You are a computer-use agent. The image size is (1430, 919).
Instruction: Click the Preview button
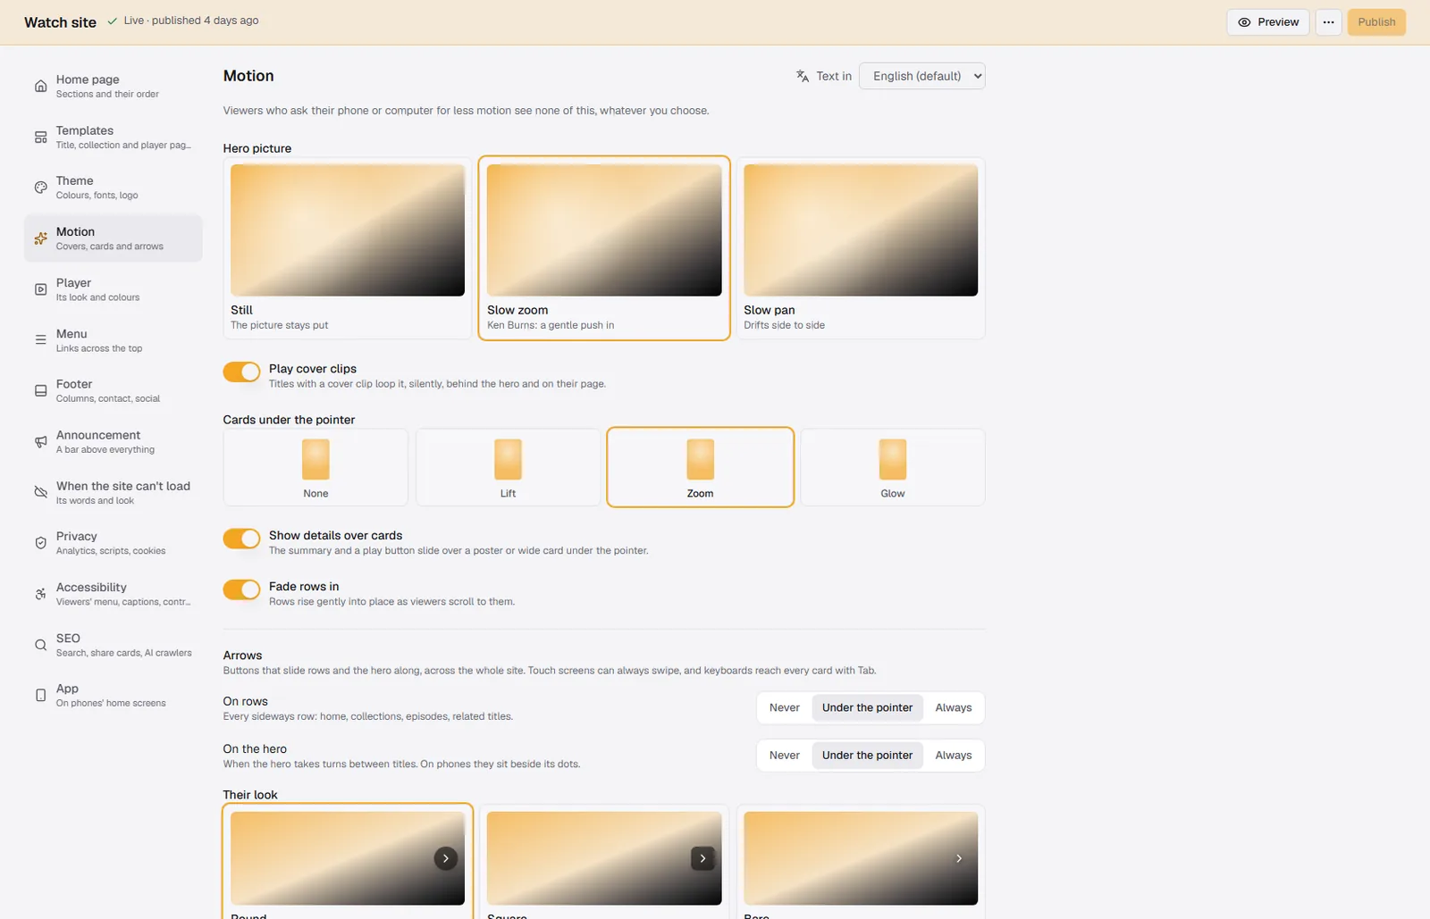[x=1268, y=22]
